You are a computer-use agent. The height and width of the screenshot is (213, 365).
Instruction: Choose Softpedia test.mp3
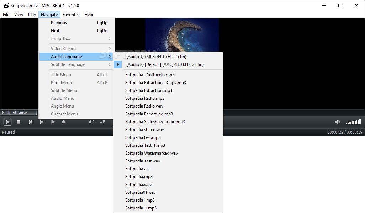[168, 137]
